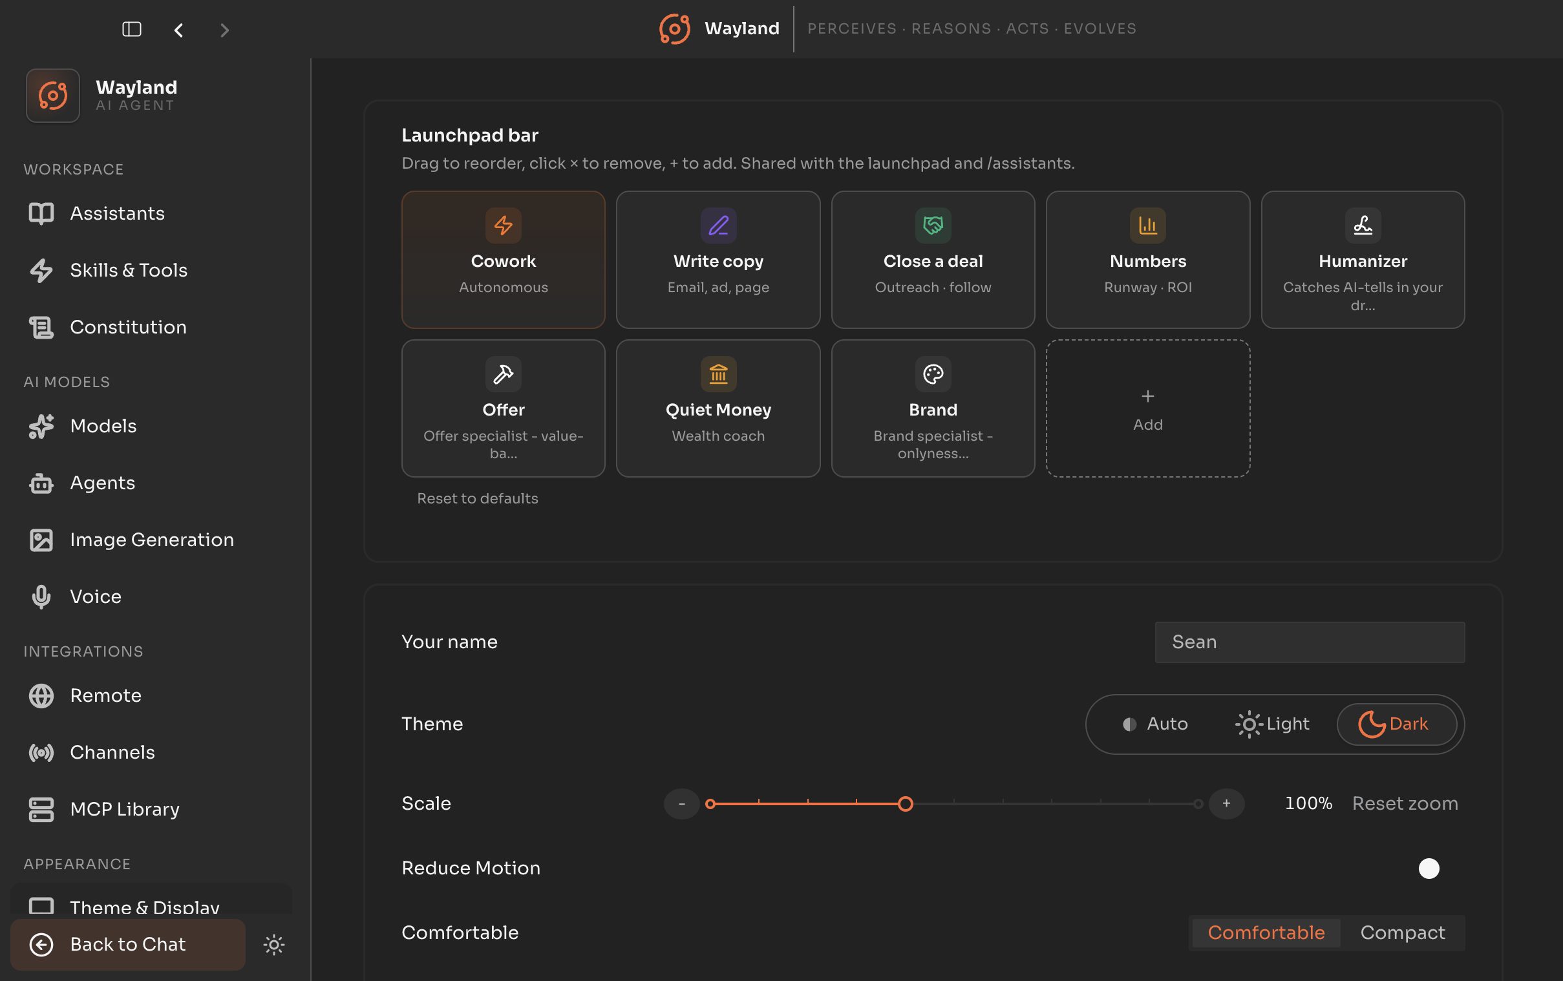Screen dimensions: 1563x981
Task: Open the Models settings
Action: 151,427
